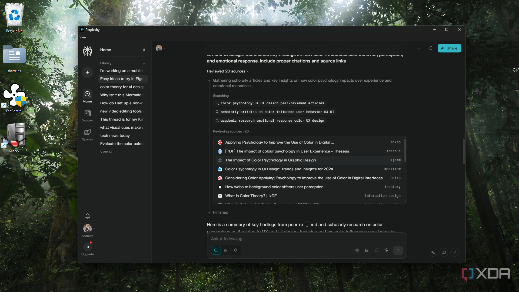The height and width of the screenshot is (292, 519).
Task: Open the three-dot thread options menu
Action: 418,48
